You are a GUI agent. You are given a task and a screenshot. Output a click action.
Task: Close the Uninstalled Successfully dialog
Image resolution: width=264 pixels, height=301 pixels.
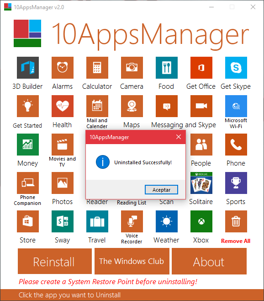pos(179,137)
